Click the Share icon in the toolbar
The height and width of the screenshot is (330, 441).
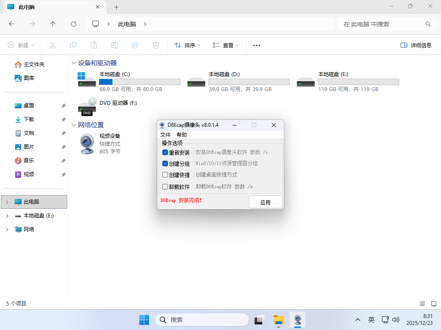(135, 45)
